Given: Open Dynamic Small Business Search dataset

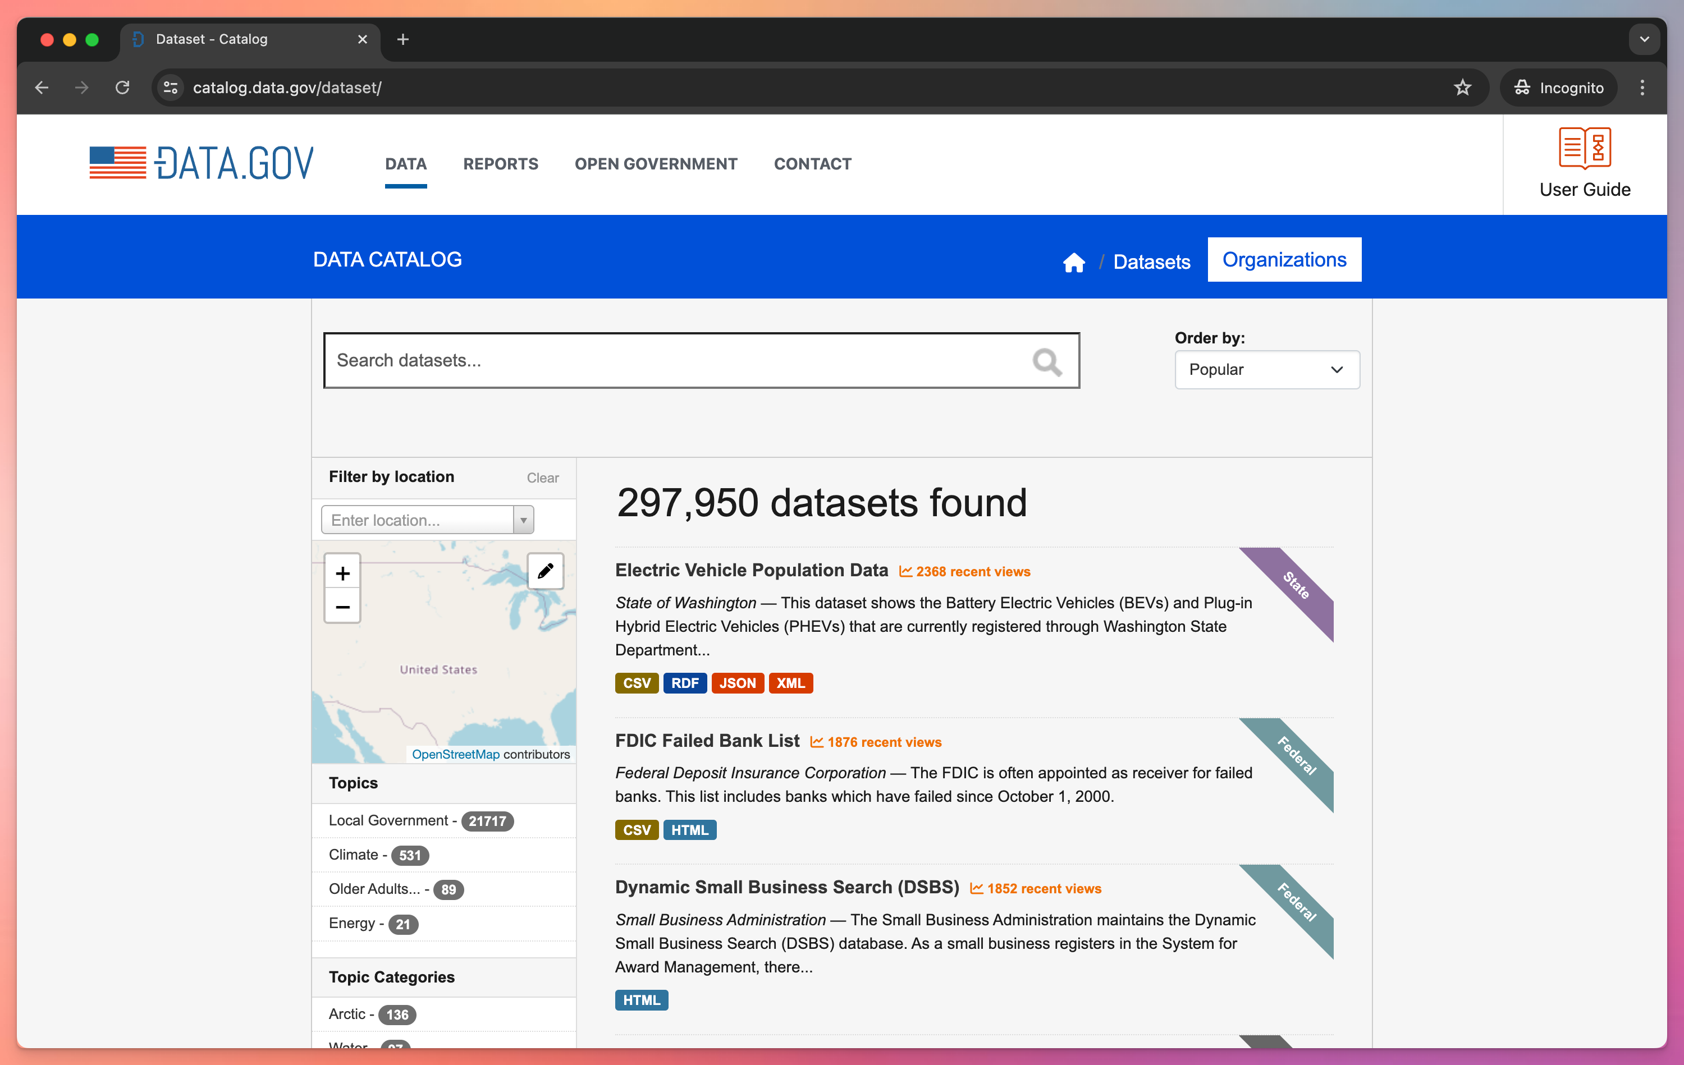Looking at the screenshot, I should coord(787,887).
